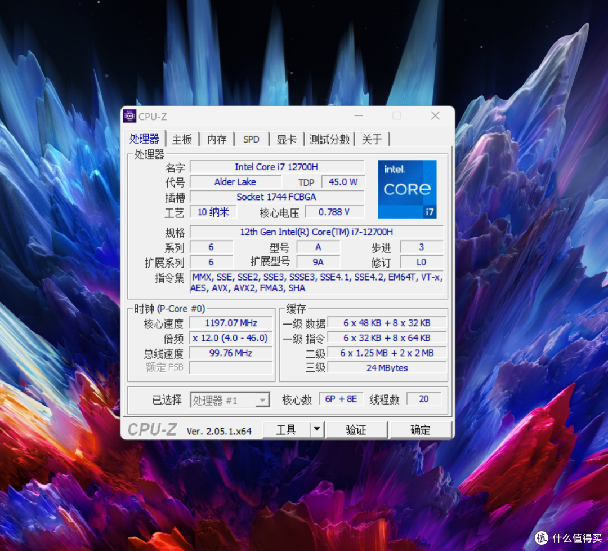Image resolution: width=608 pixels, height=551 pixels.
Task: Click the greyed maximize button of CPU-Z
Action: [x=396, y=115]
